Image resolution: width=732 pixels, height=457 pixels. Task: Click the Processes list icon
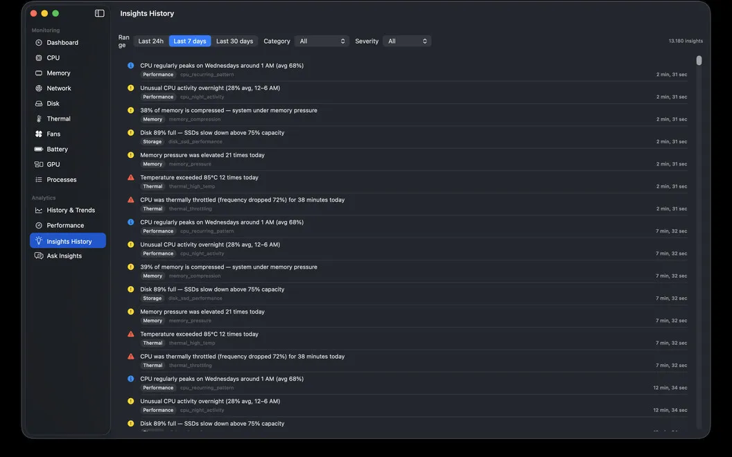39,179
